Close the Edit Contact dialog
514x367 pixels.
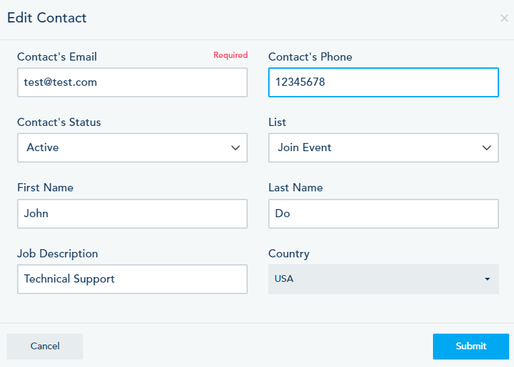click(504, 18)
